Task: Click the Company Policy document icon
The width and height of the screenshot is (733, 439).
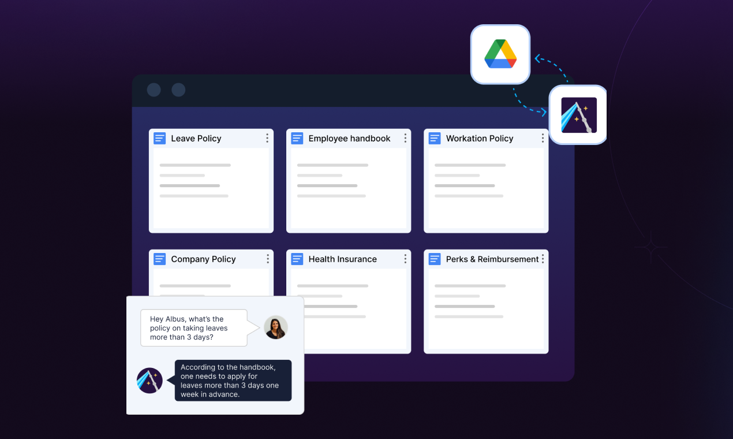Action: [160, 259]
